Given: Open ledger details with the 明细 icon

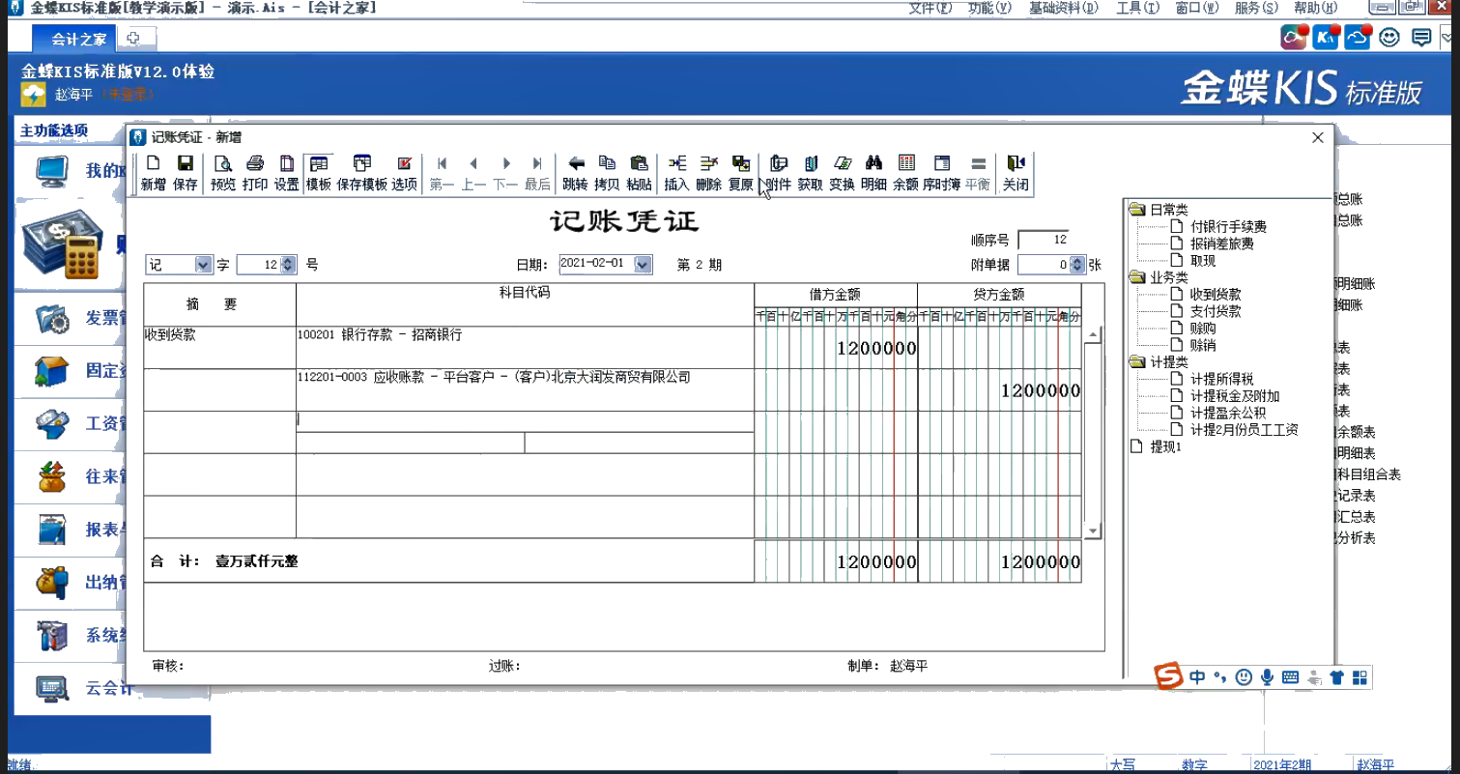Looking at the screenshot, I should tap(872, 170).
